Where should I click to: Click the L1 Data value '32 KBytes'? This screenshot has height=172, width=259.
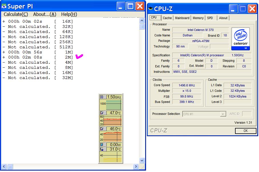(238, 85)
